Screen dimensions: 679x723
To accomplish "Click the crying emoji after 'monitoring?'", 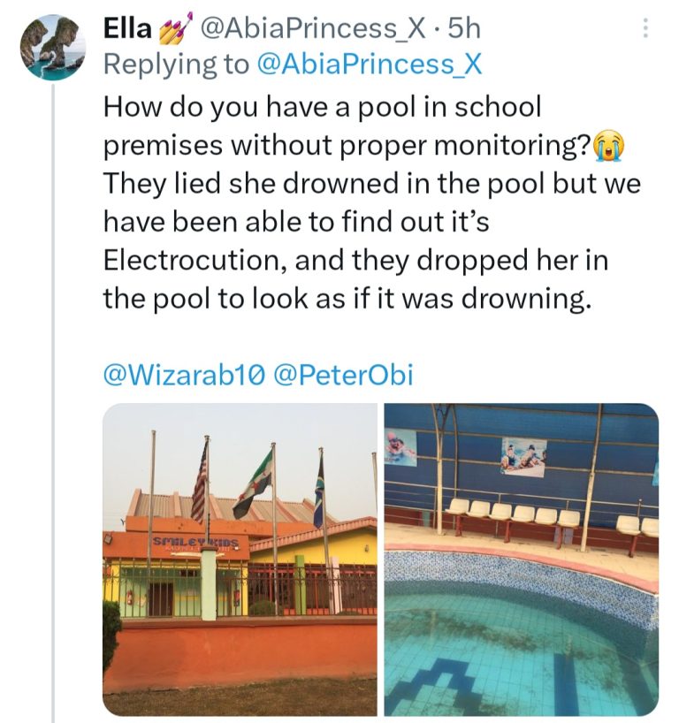I will point(606,145).
